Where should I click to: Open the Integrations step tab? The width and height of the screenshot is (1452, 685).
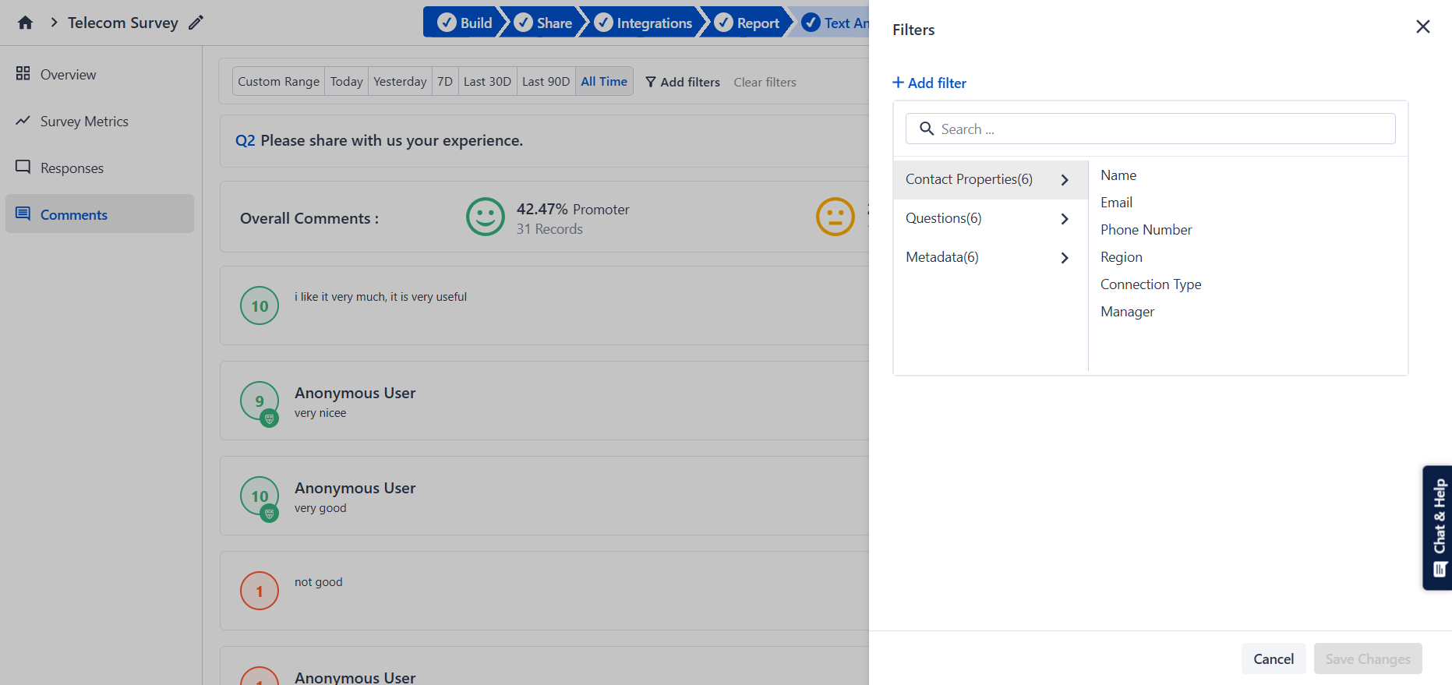point(645,23)
